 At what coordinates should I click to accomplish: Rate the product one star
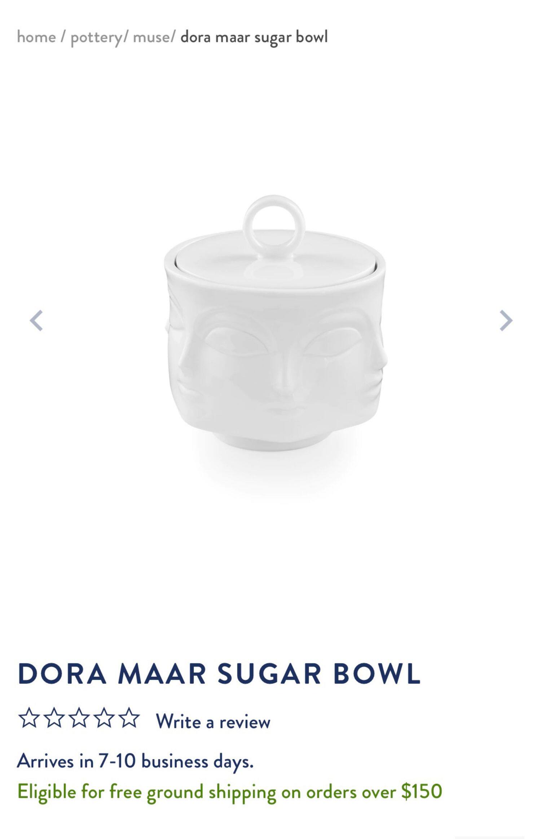tap(28, 718)
